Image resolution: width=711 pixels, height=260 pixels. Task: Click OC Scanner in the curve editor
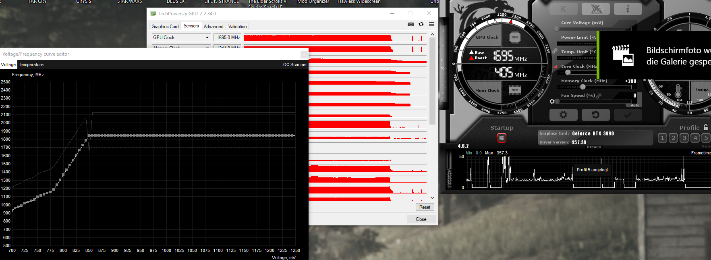(x=295, y=64)
